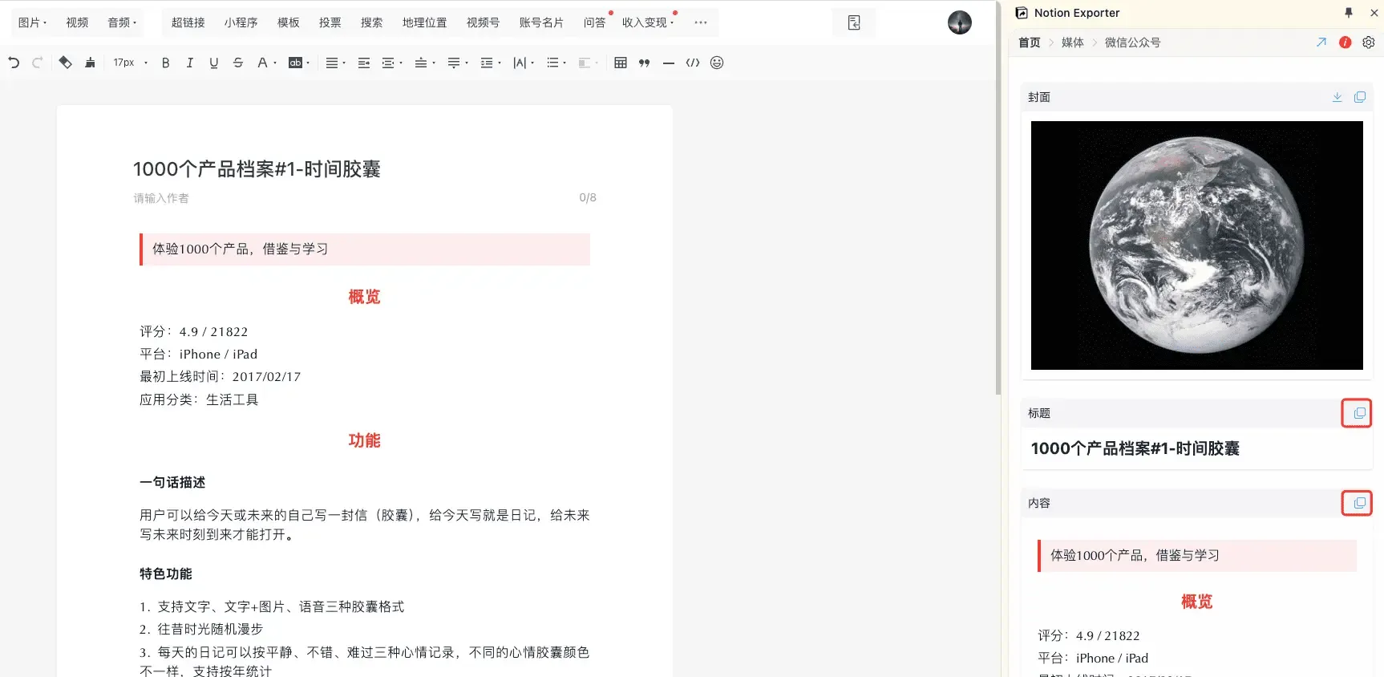The image size is (1384, 677).
Task: Open the font color (A) dropdown
Action: pyautogui.click(x=266, y=63)
